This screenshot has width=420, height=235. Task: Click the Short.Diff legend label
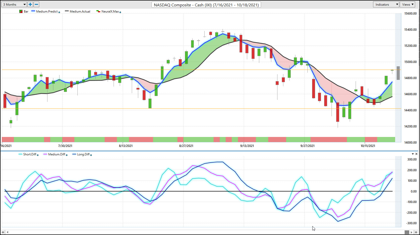[30, 154]
